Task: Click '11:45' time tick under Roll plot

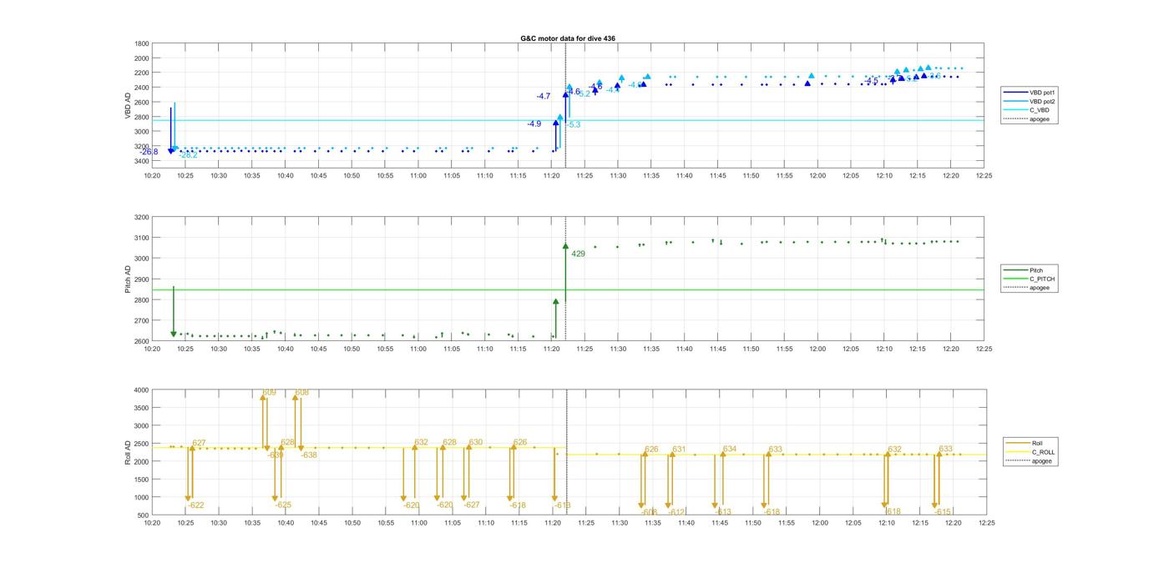Action: click(x=718, y=523)
